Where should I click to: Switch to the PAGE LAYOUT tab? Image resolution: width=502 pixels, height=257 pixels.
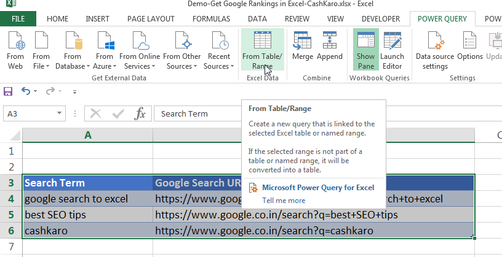151,19
